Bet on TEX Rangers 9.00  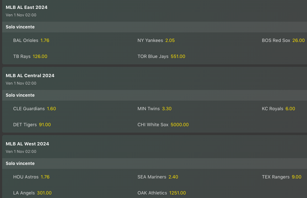296,177
